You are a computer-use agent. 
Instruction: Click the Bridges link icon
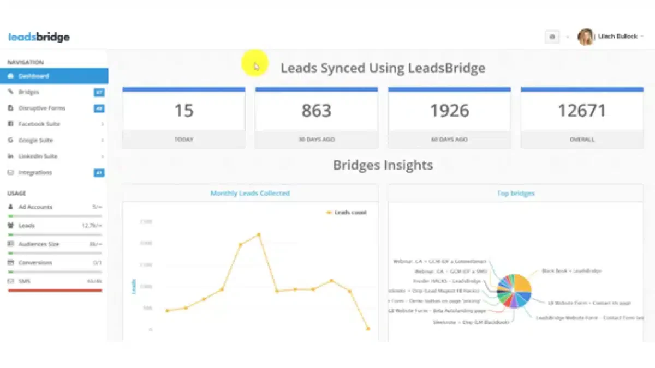pyautogui.click(x=10, y=92)
